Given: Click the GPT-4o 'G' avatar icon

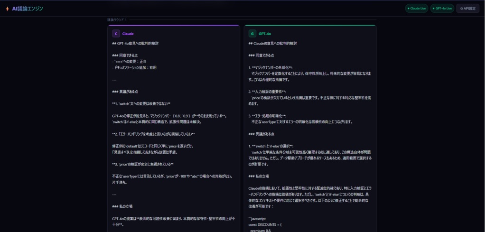Looking at the screenshot, I should 252,34.
